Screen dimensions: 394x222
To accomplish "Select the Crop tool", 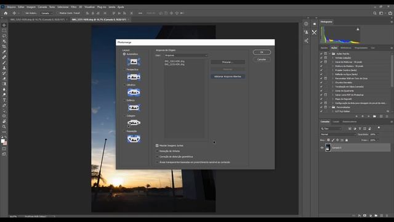I will pos(4,47).
